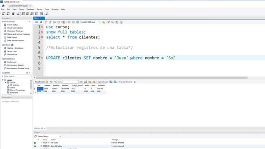
Task: Open the View menu
Action: (14, 10)
